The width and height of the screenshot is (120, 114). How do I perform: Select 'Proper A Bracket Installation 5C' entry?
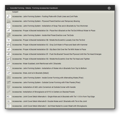click(x=50, y=45)
